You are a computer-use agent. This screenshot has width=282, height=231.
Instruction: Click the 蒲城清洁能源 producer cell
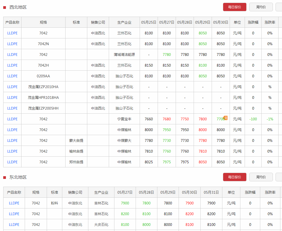coord(124,55)
